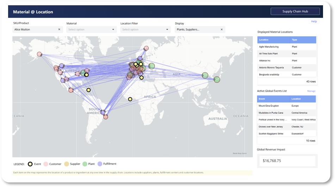335x187 pixels.
Task: Open Manage link for Active Global Events
Action: click(x=311, y=91)
